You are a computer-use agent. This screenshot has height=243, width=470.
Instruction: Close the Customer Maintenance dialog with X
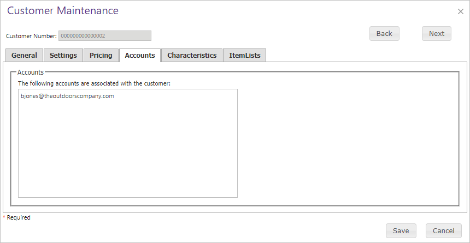click(460, 11)
